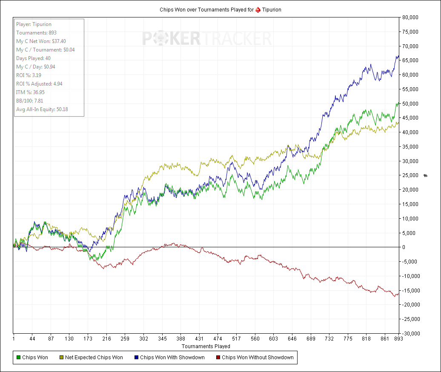Click the red Chips Won Without Showdown swatch
Viewport: 441px width, 372px height.
click(218, 358)
